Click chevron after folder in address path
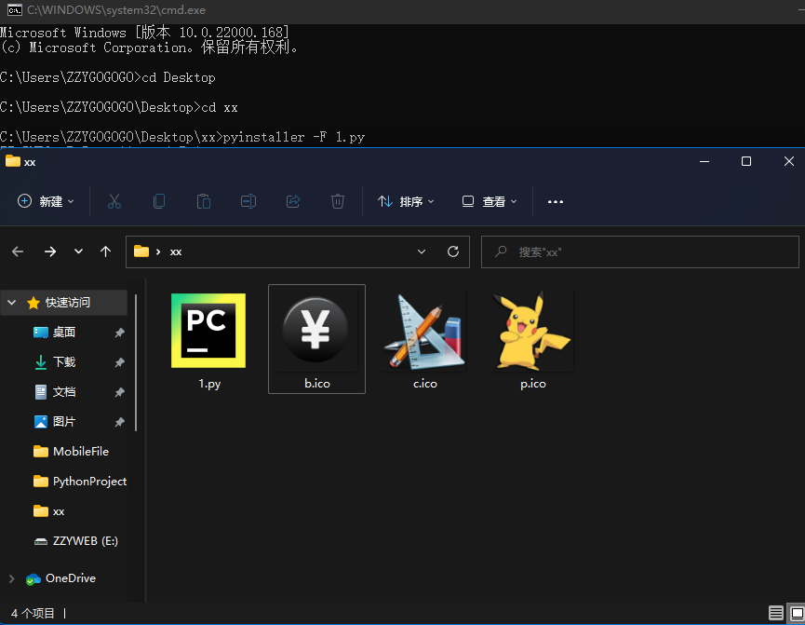This screenshot has height=625, width=805. (158, 251)
